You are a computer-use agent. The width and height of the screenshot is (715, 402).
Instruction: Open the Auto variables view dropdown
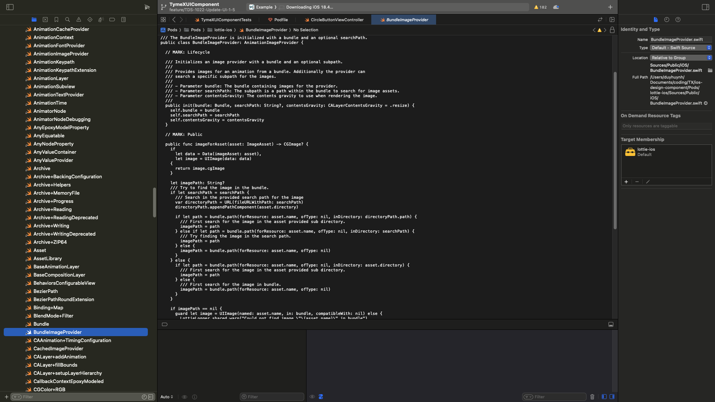pyautogui.click(x=167, y=397)
